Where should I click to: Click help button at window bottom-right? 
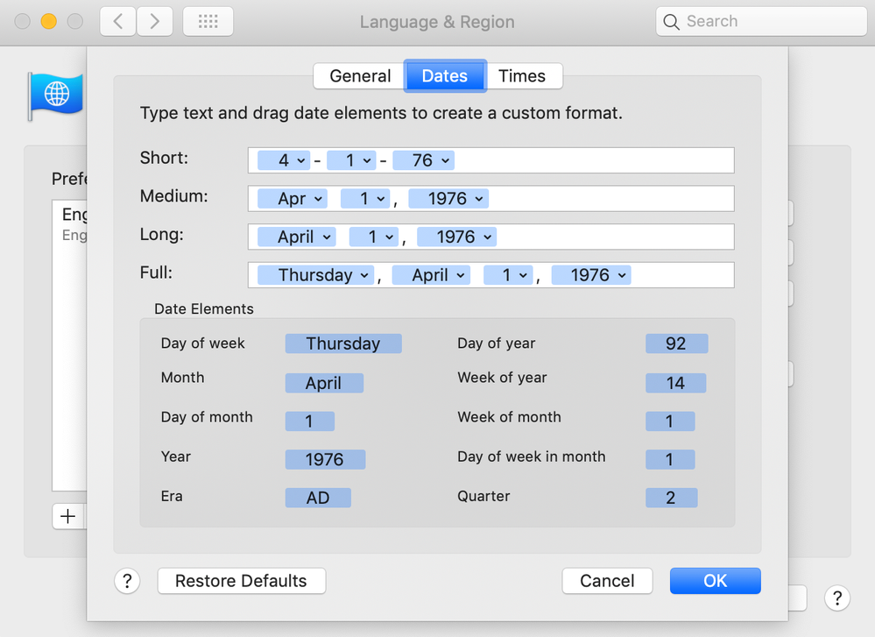pos(836,598)
